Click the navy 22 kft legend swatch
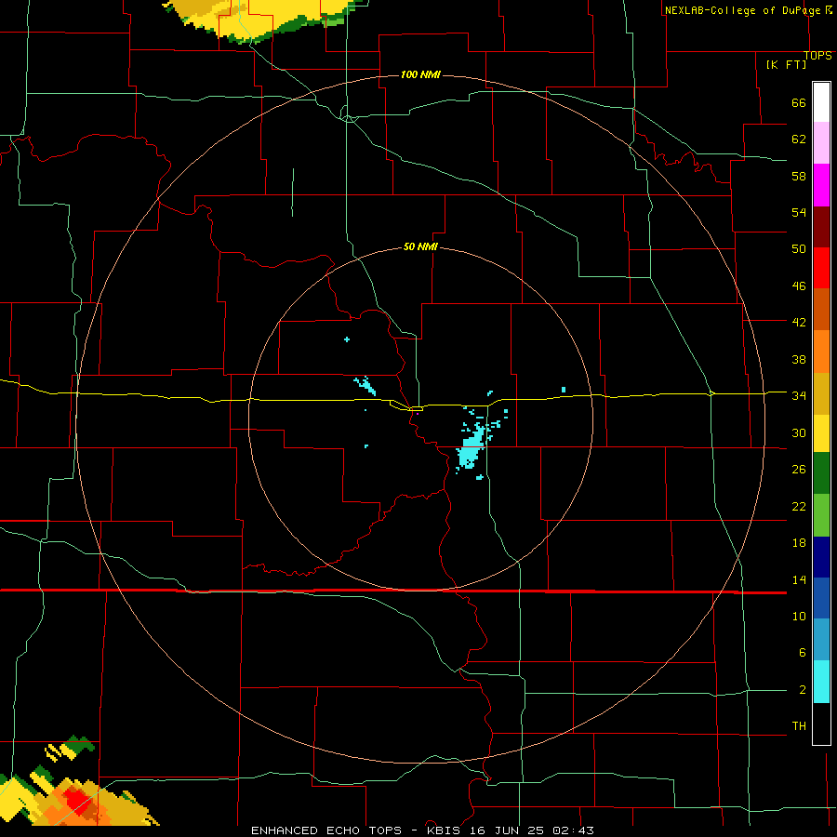 point(821,557)
